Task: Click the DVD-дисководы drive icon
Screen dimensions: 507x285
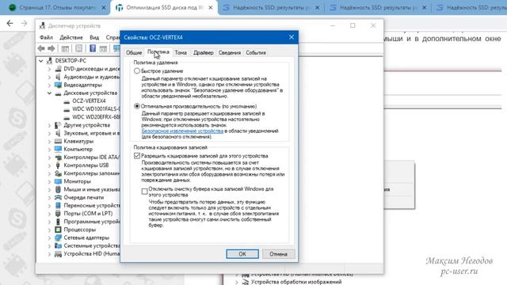Action: coord(58,69)
